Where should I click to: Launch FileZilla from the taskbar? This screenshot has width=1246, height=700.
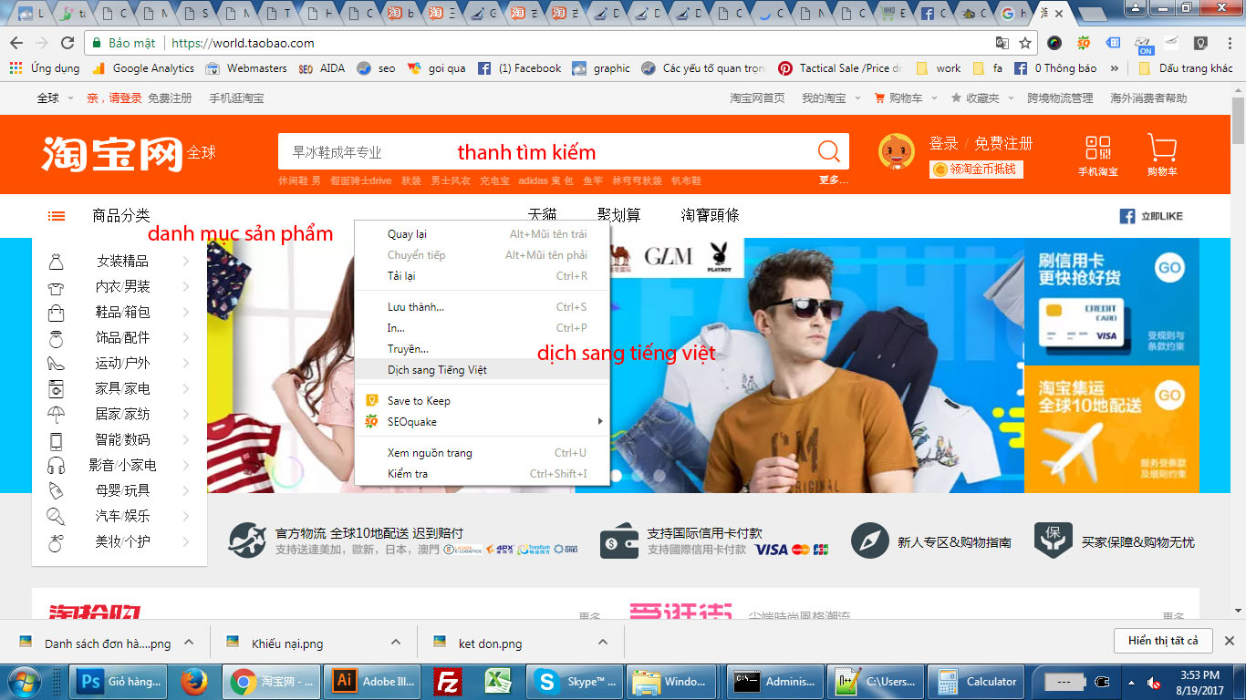point(447,681)
